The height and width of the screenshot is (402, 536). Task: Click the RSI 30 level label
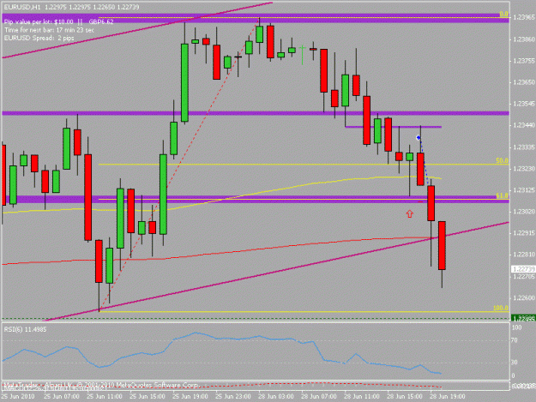coord(515,363)
